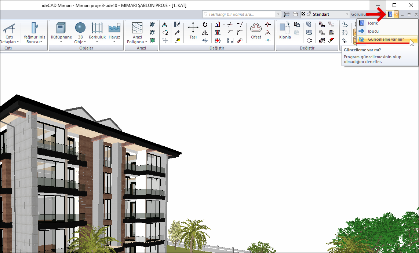Image resolution: width=419 pixels, height=253 pixels.
Task: Click the circular dots array icon
Action: pos(309,41)
